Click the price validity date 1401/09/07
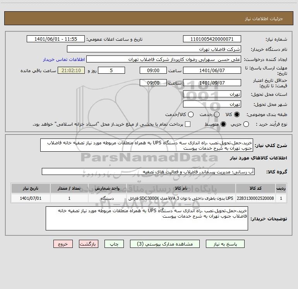This screenshot has width=298, height=289. click(212, 83)
